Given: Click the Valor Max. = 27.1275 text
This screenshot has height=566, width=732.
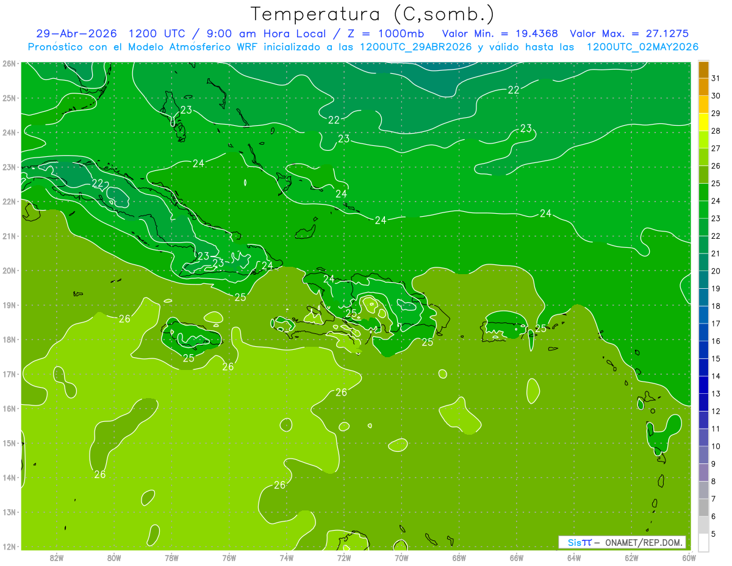Looking at the screenshot, I should pyautogui.click(x=630, y=34).
